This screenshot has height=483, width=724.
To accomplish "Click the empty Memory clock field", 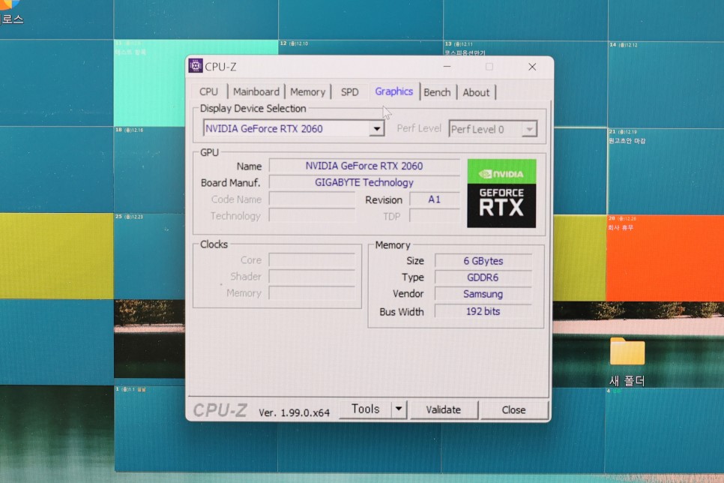I will [312, 293].
